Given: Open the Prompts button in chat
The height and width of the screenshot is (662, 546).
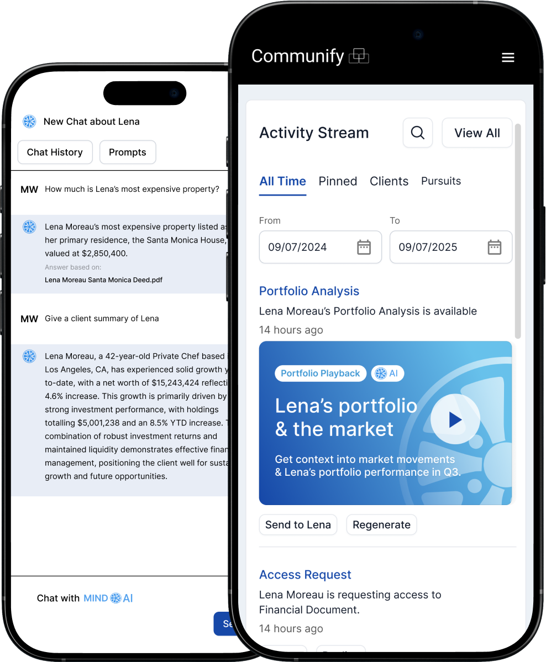Looking at the screenshot, I should (x=128, y=153).
